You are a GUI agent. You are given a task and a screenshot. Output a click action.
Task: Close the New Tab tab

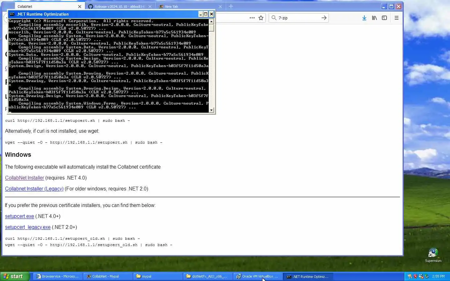pyautogui.click(x=220, y=7)
